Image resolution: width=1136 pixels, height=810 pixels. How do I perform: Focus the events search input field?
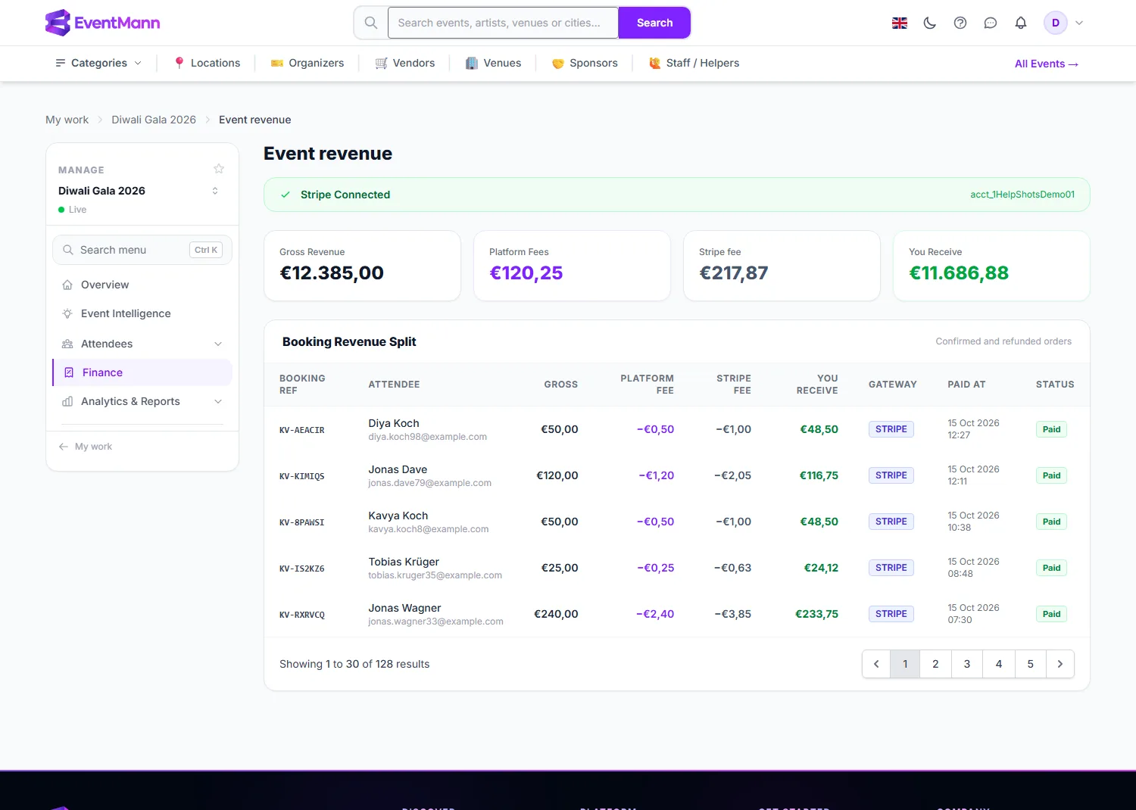tap(503, 23)
